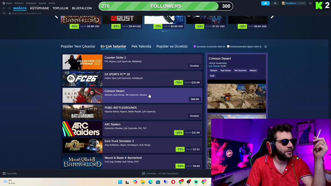
Task: Reload the store page
Action: (4, 13)
